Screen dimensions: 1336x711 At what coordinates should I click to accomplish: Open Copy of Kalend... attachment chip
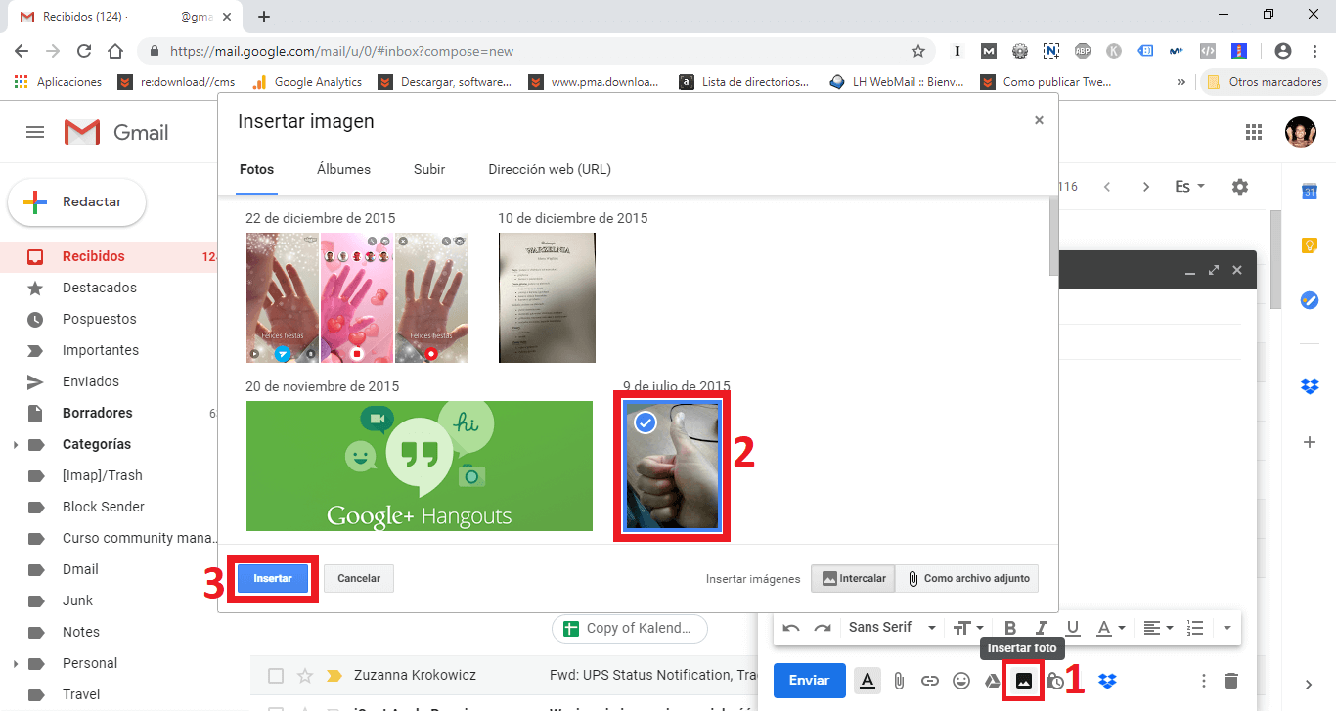tap(629, 628)
